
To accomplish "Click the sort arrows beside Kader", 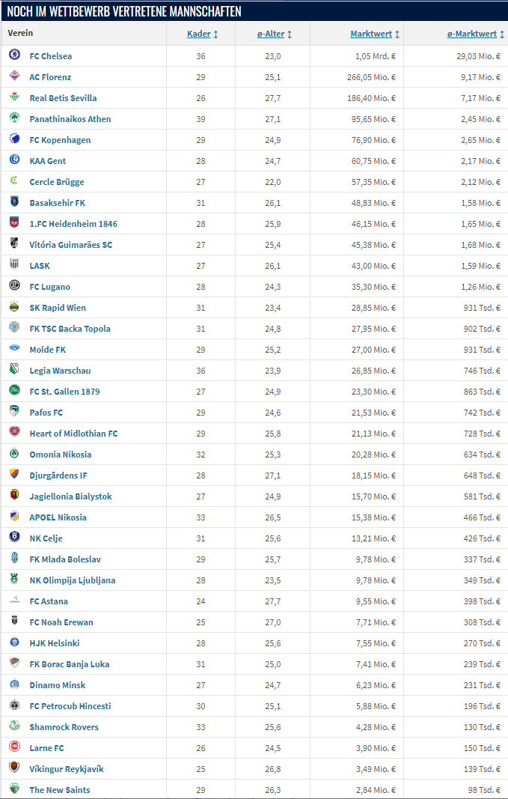I will [215, 34].
